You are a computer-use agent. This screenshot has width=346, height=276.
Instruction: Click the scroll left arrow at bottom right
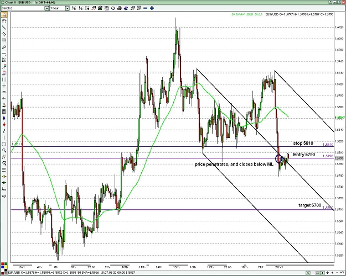308,273
